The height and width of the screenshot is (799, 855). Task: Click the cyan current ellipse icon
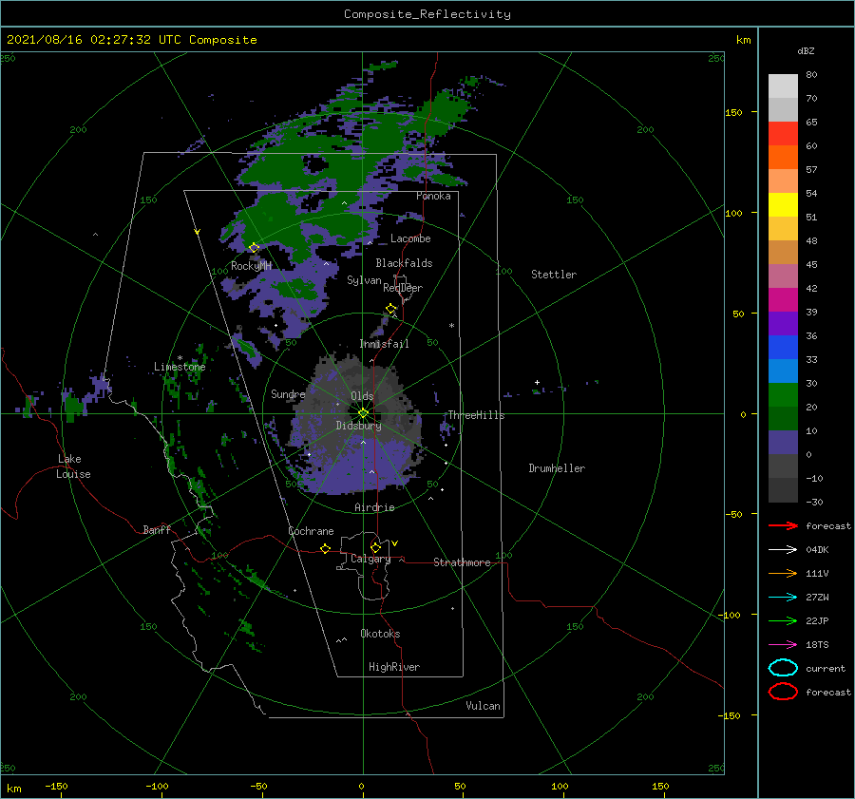[783, 668]
